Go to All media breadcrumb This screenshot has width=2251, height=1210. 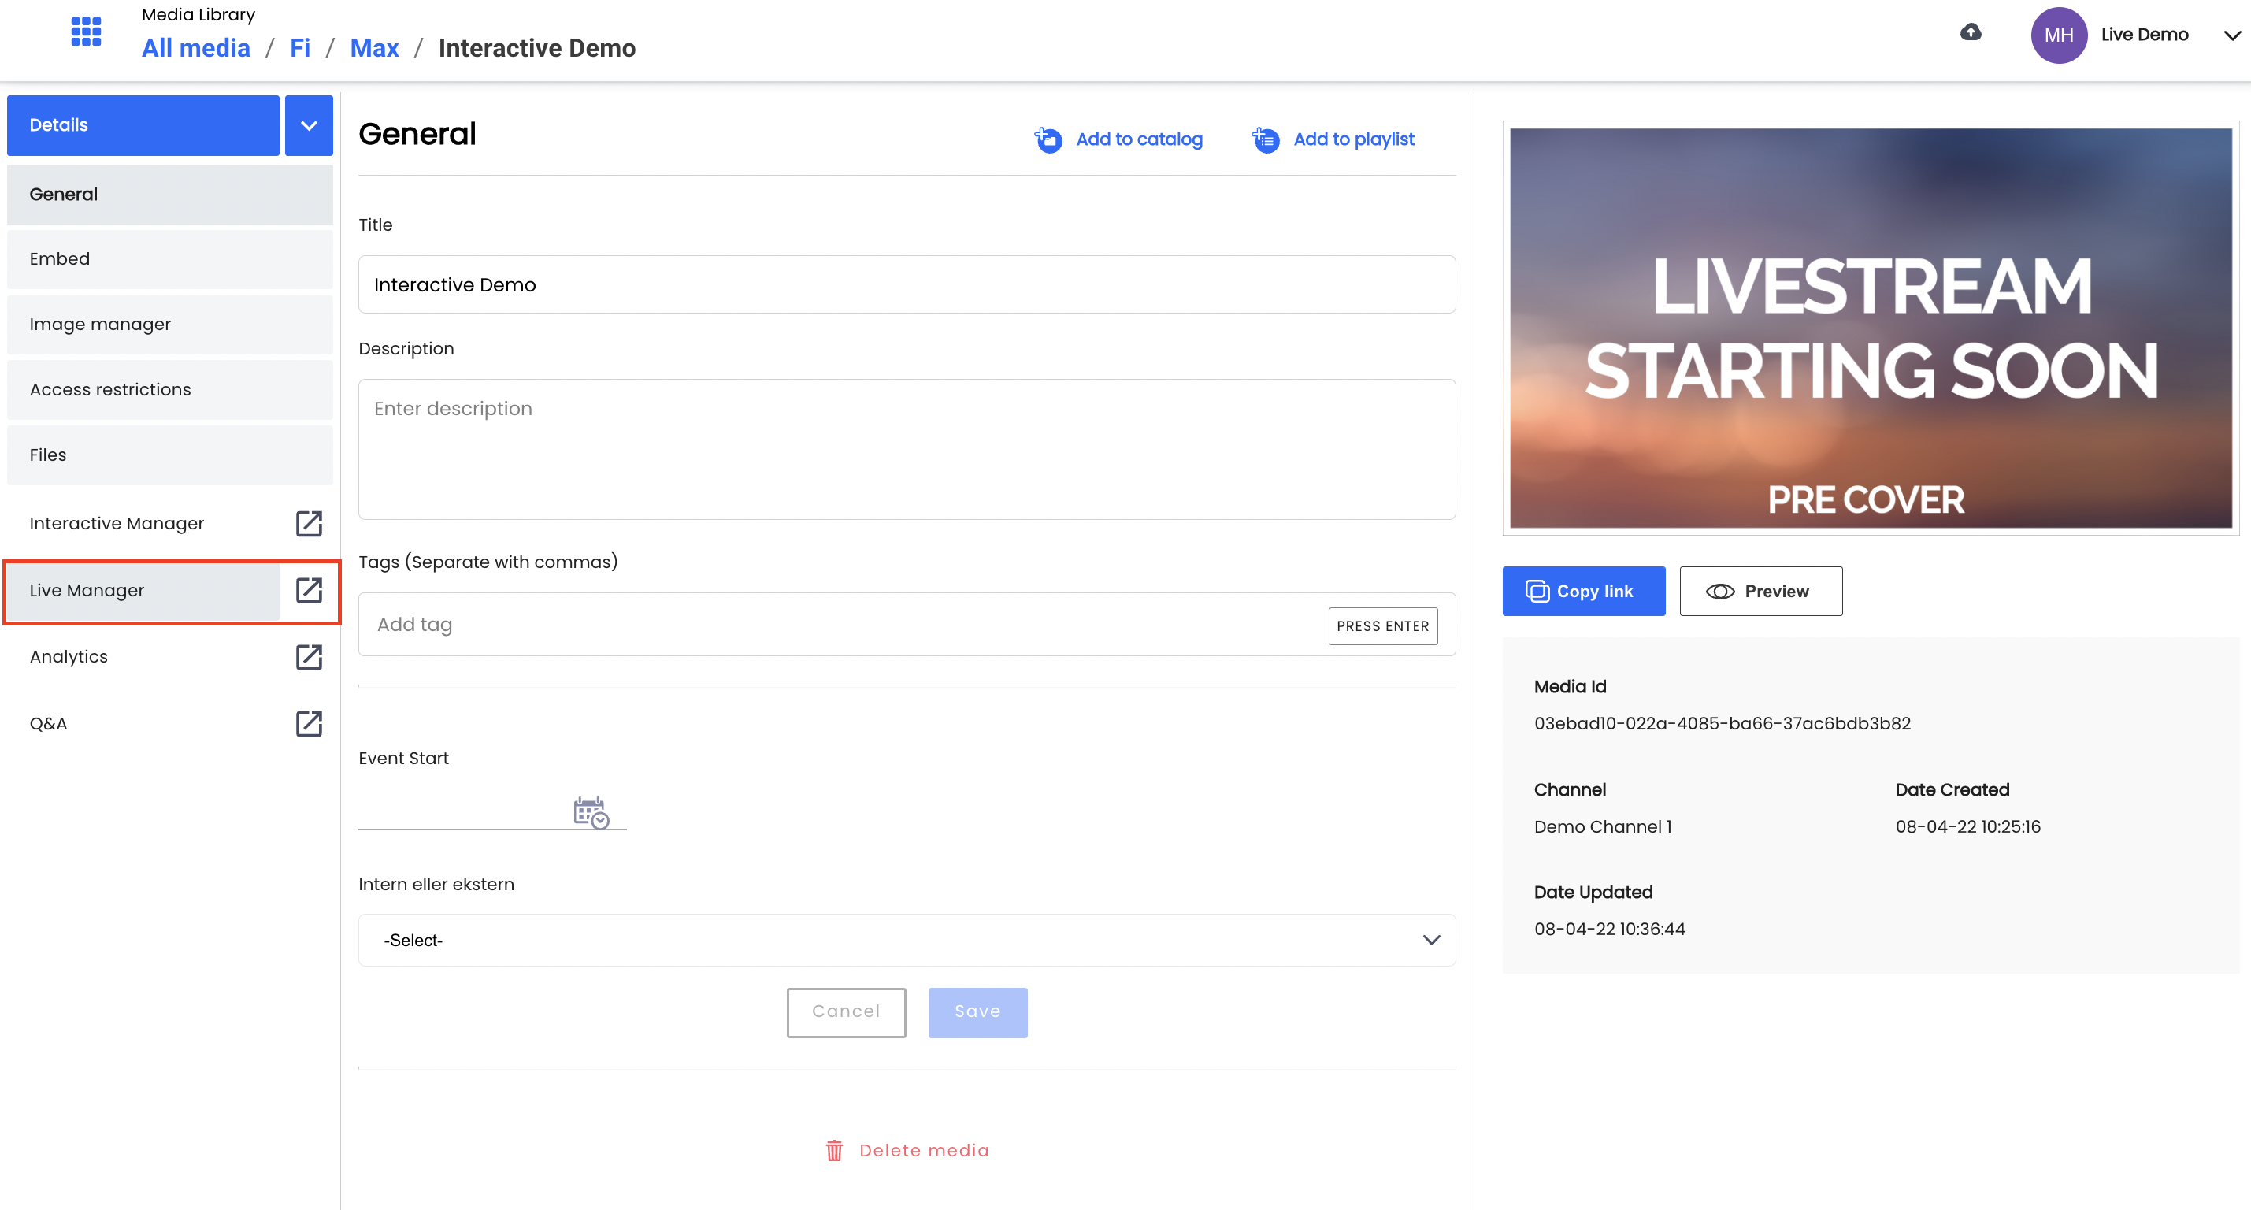coord(196,48)
